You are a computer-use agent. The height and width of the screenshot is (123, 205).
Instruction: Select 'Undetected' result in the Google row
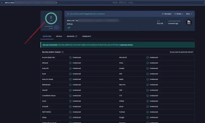pyautogui.click(x=154, y=118)
